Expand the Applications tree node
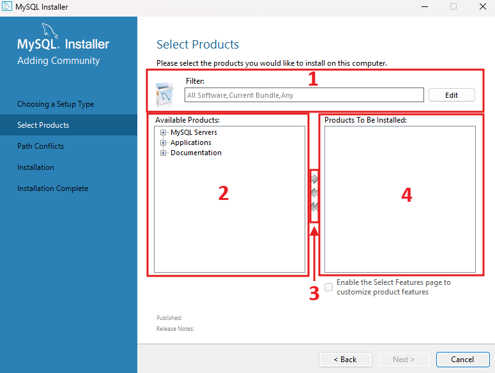The width and height of the screenshot is (495, 373). click(163, 142)
